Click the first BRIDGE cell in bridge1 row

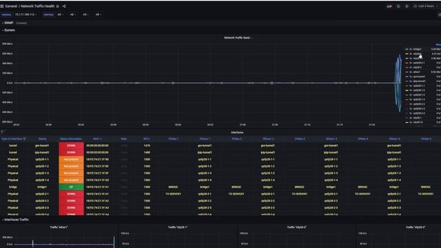coord(173,187)
